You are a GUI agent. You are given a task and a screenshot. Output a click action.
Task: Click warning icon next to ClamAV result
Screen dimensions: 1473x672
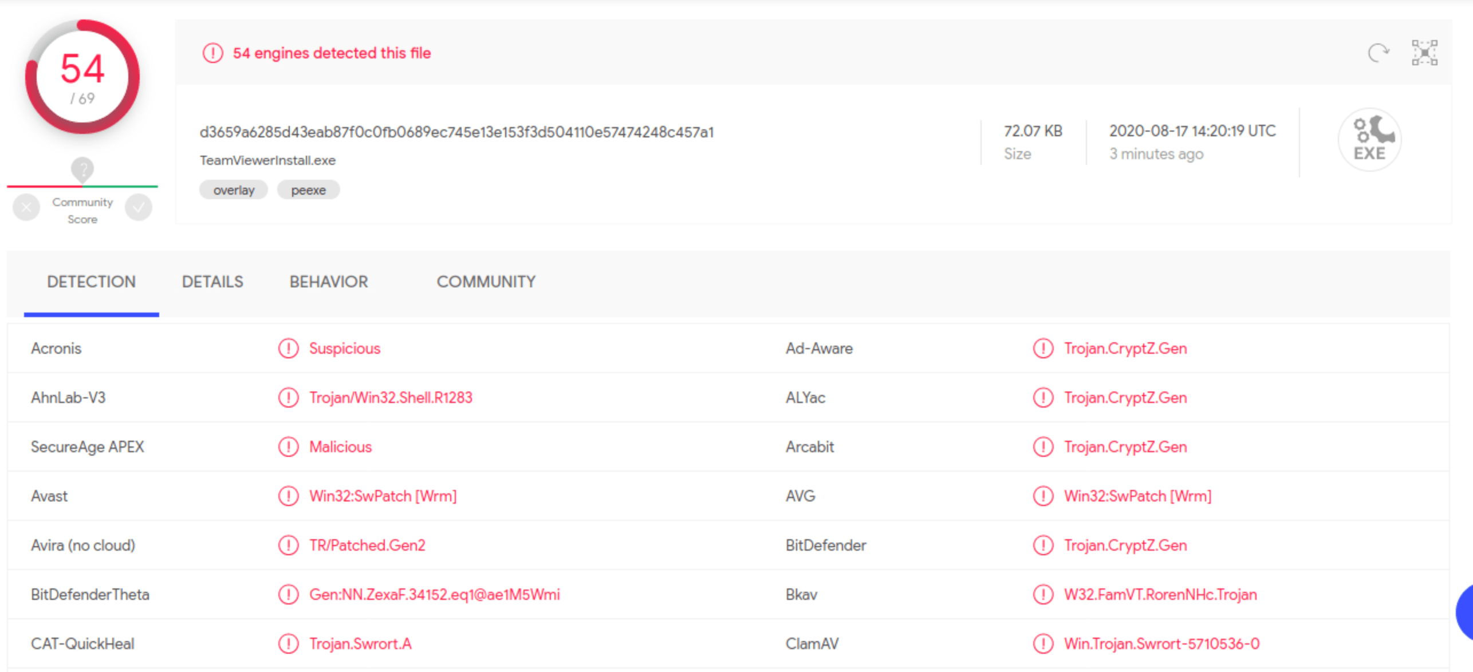[1043, 644]
